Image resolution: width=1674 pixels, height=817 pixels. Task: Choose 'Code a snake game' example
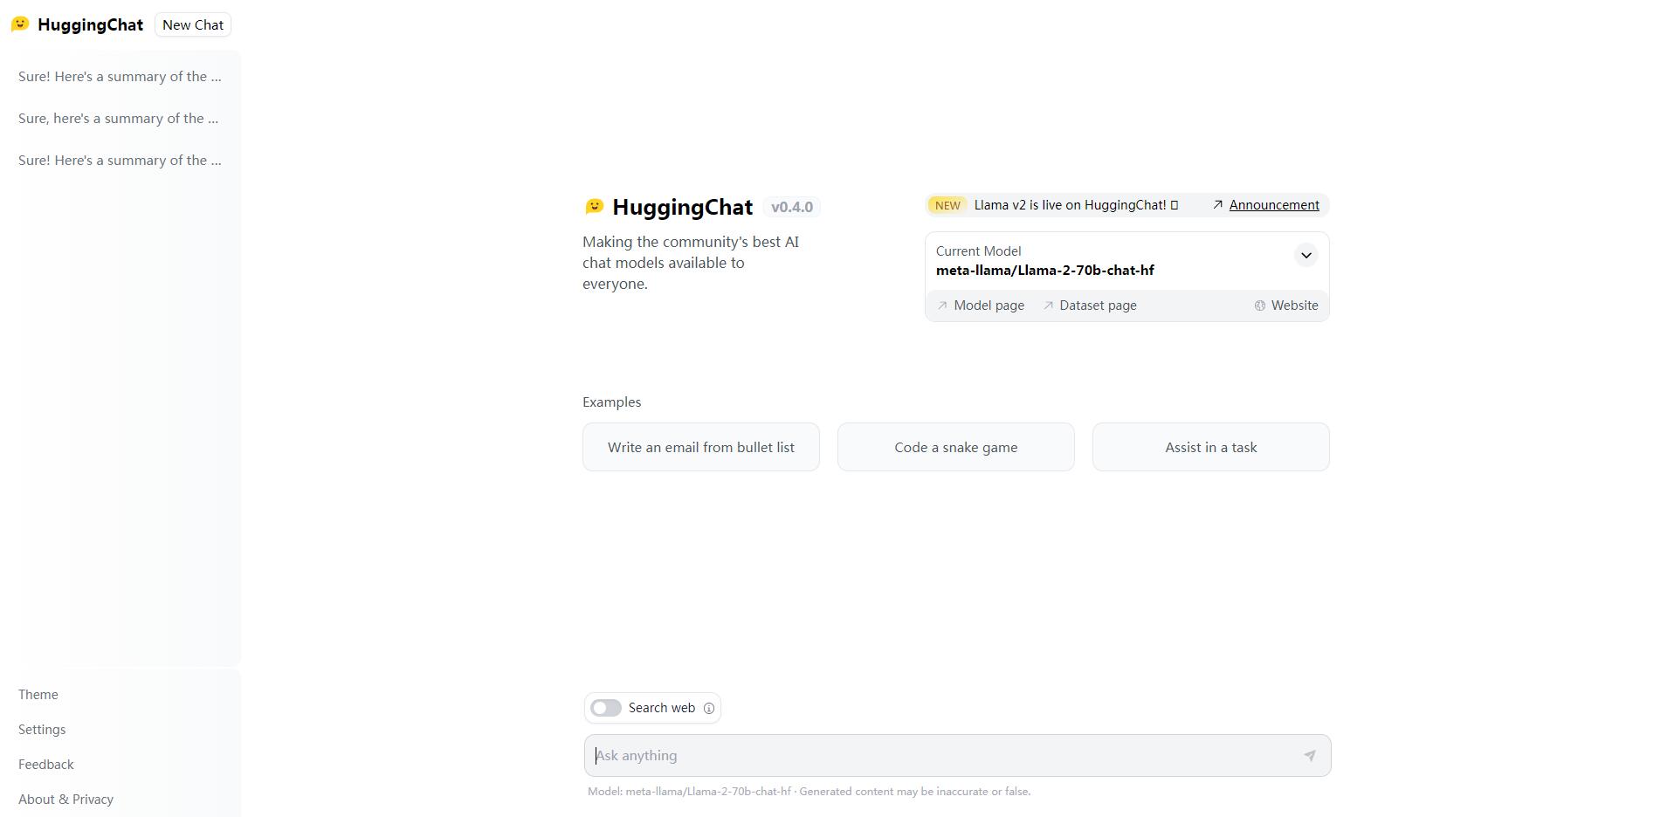[956, 447]
